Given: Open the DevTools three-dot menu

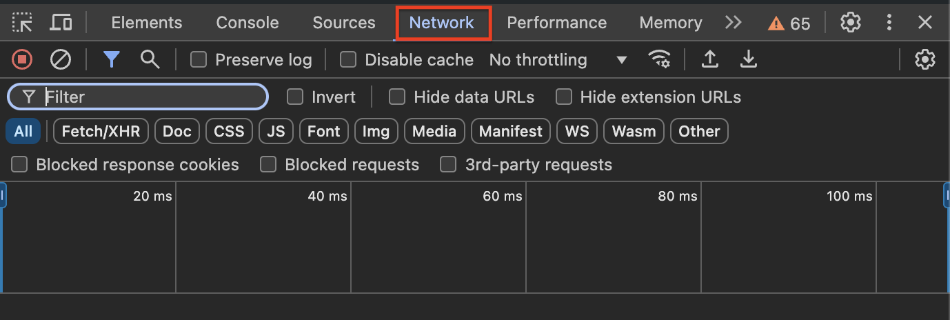Looking at the screenshot, I should 889,23.
